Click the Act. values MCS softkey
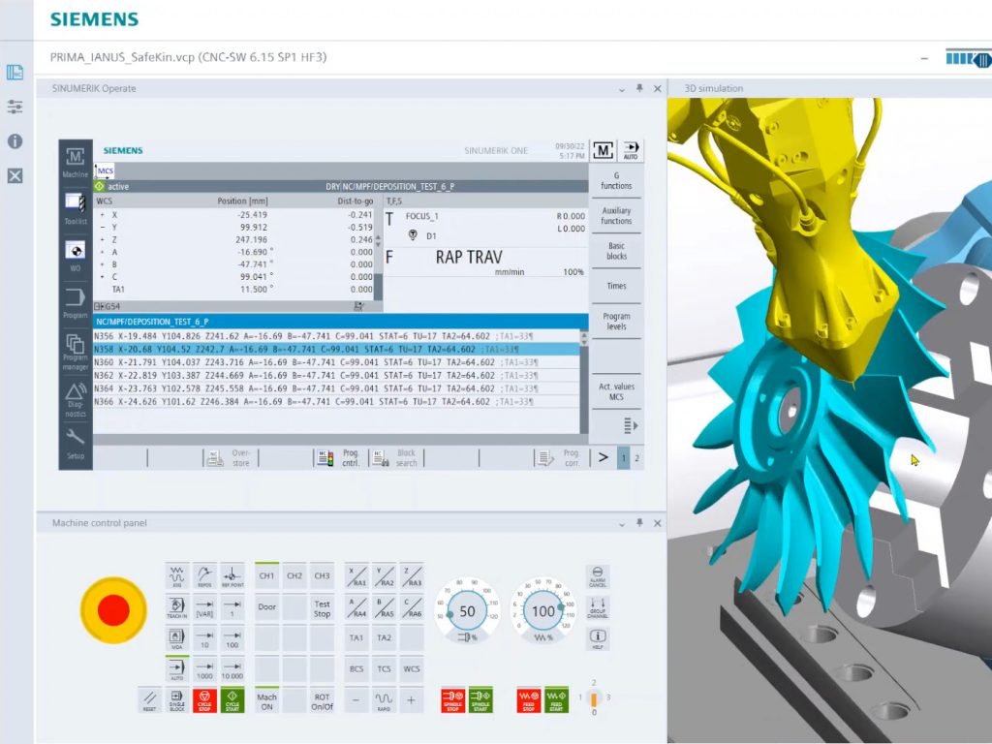The height and width of the screenshot is (744, 992). coord(616,391)
